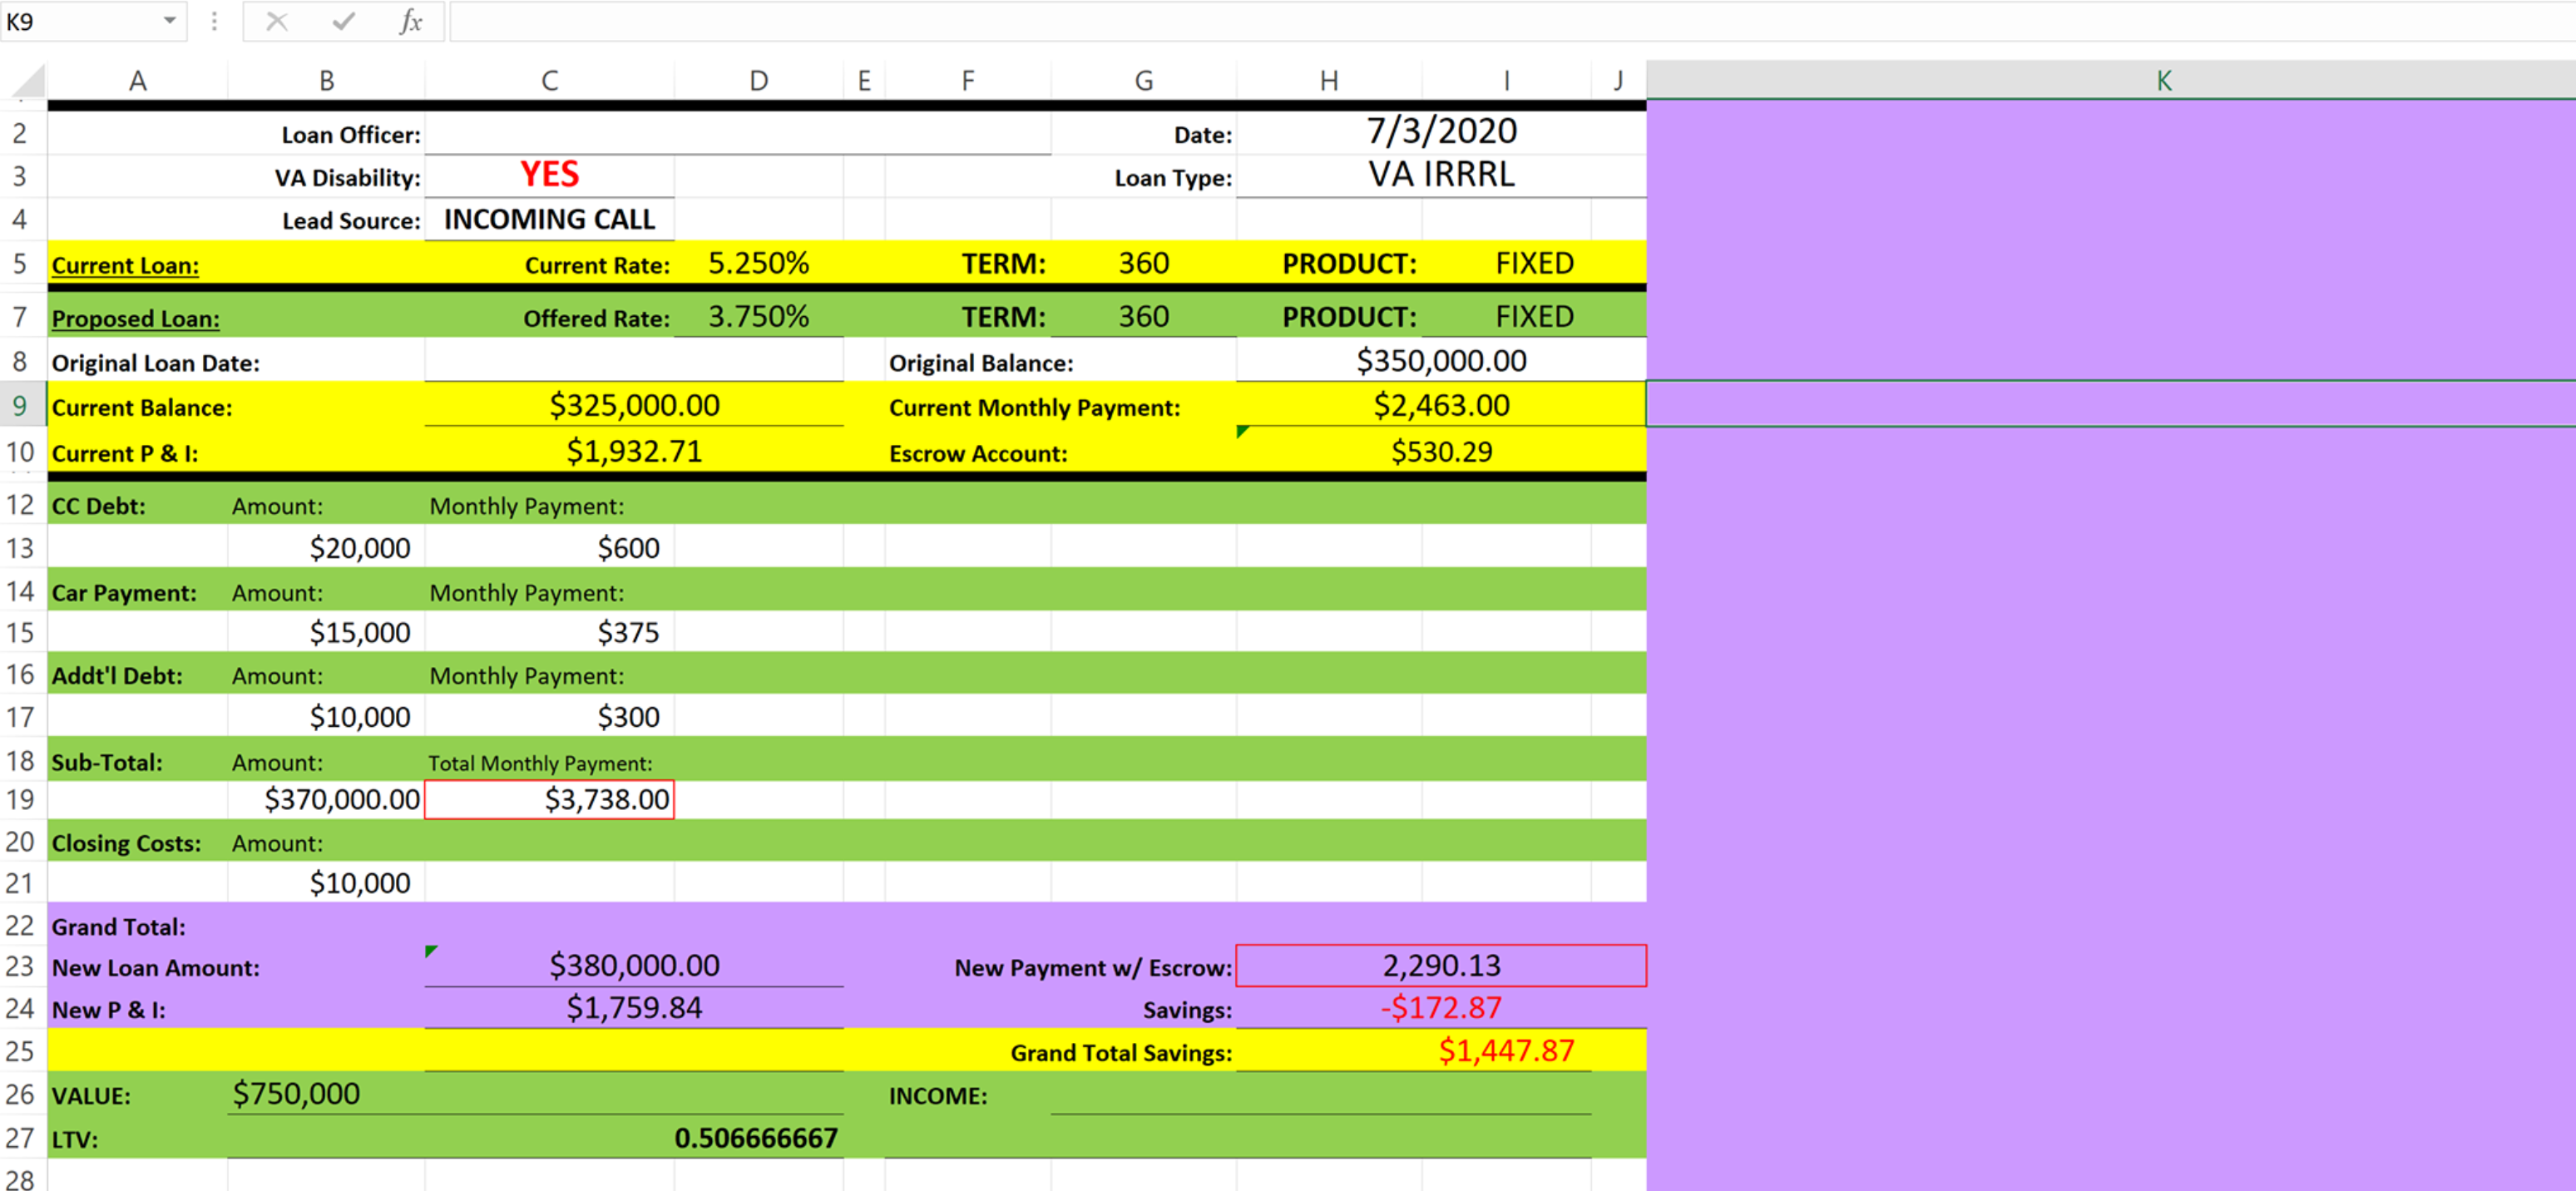Select row 9 header

21,406
